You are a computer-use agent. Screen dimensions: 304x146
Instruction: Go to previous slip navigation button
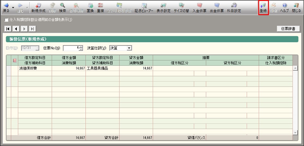(x=15, y=29)
